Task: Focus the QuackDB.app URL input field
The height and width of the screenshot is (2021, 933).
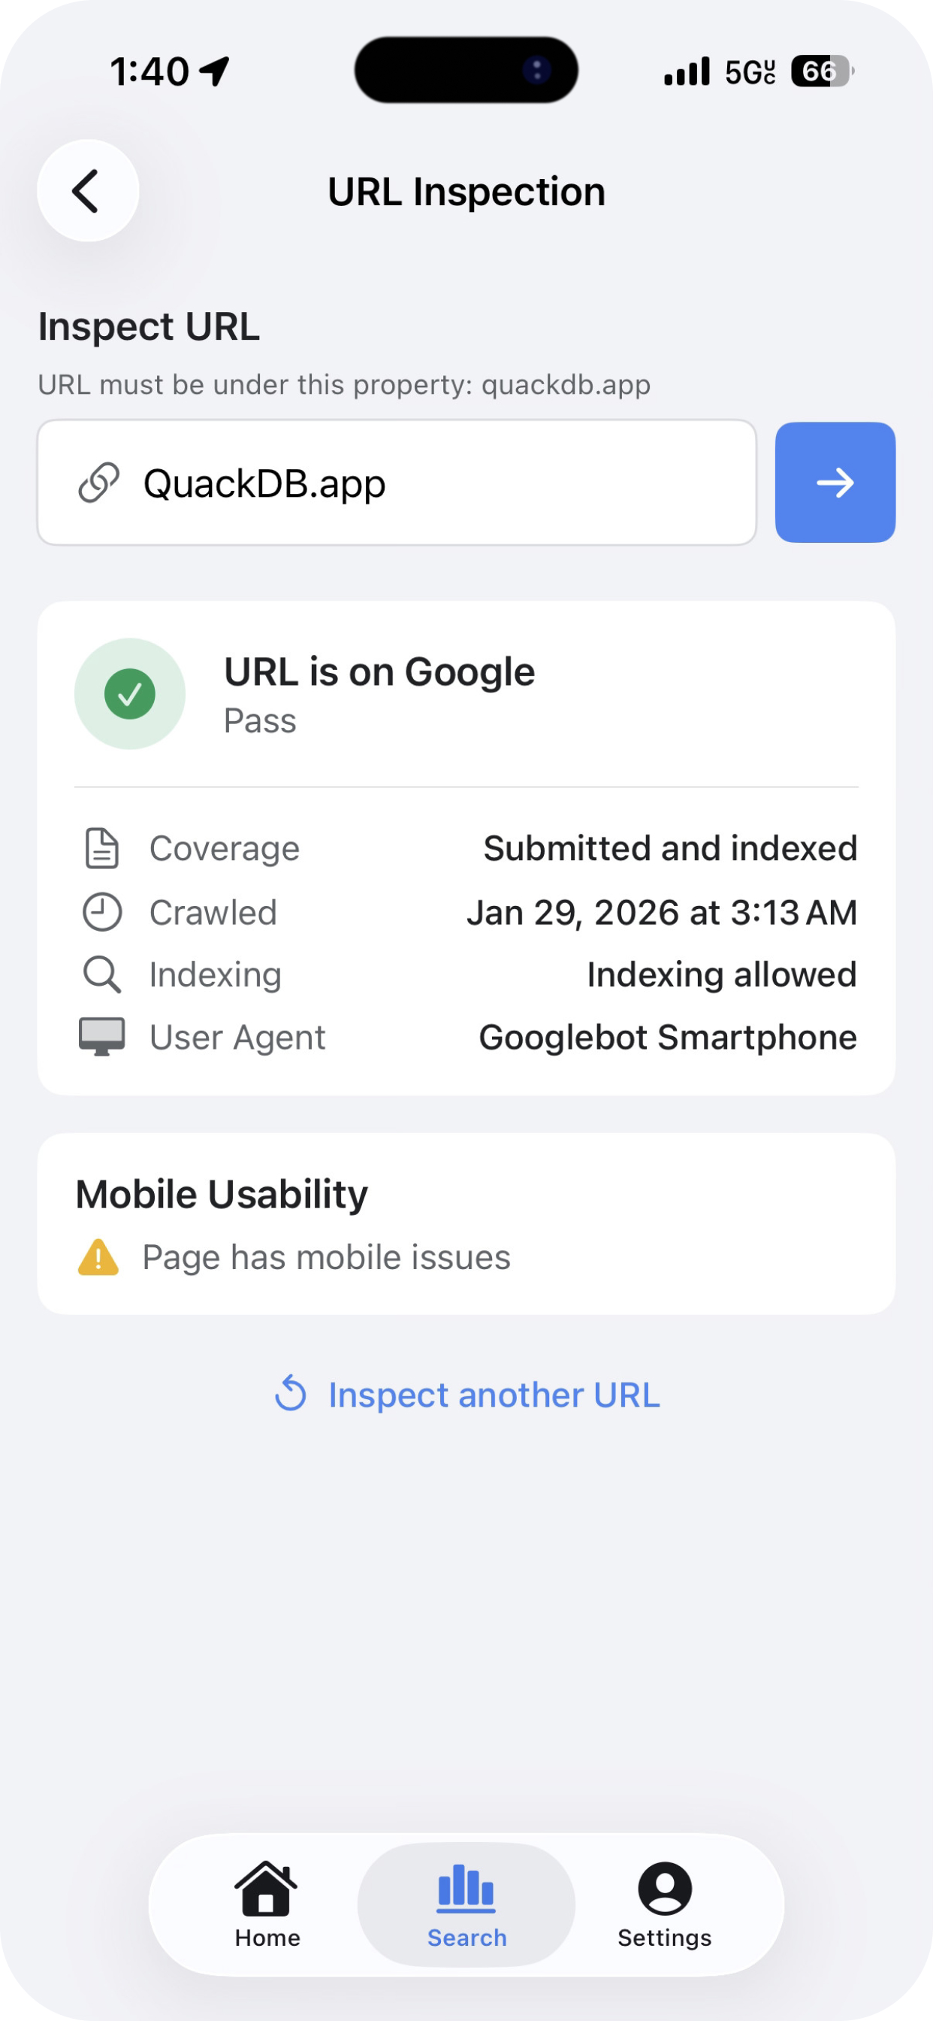Action: (439, 483)
